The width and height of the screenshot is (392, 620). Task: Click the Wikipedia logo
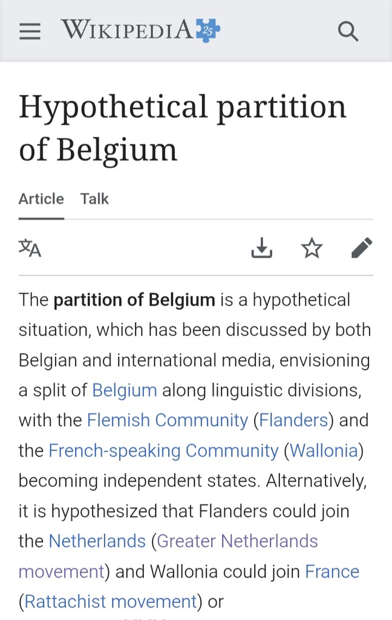[x=127, y=30]
